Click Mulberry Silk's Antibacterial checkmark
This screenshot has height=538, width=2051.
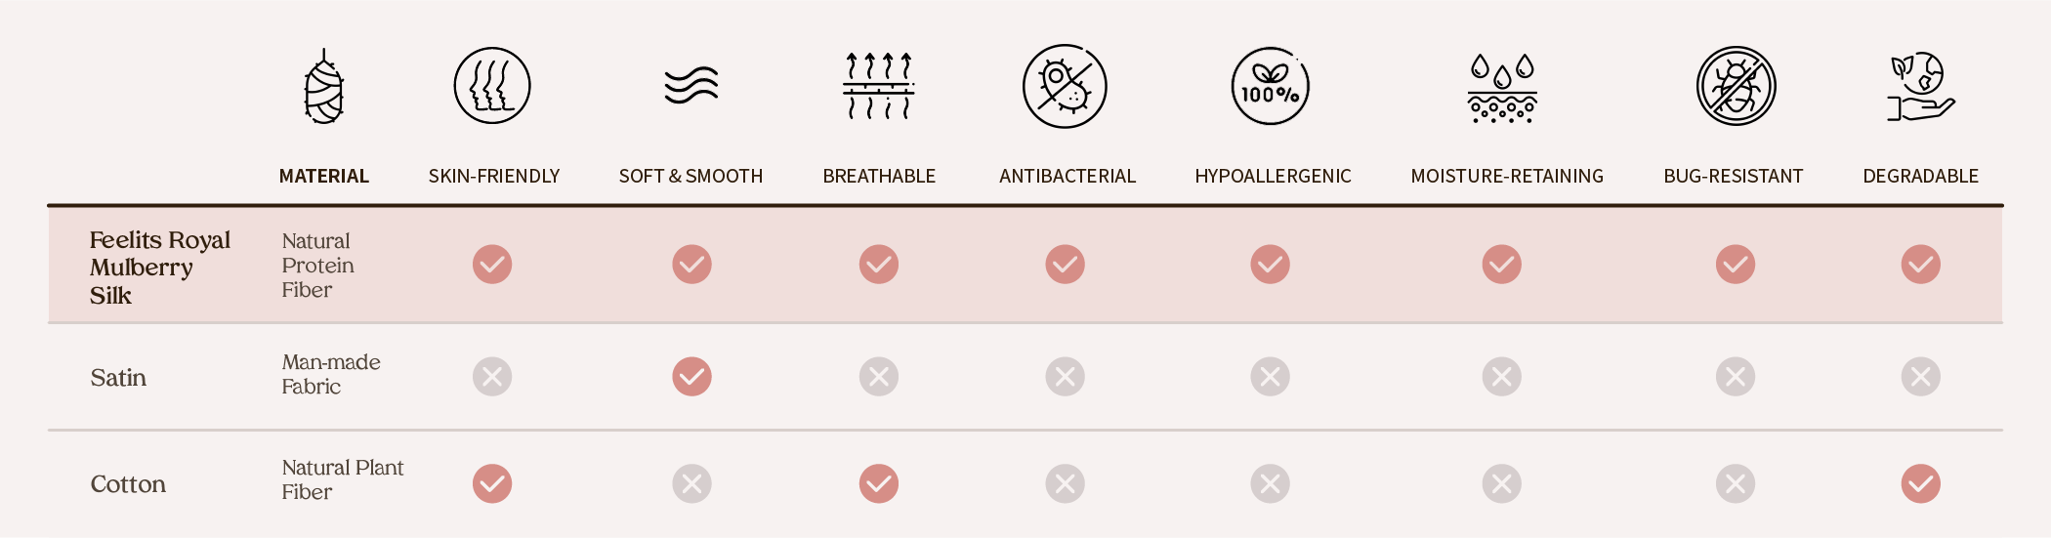[1065, 265]
